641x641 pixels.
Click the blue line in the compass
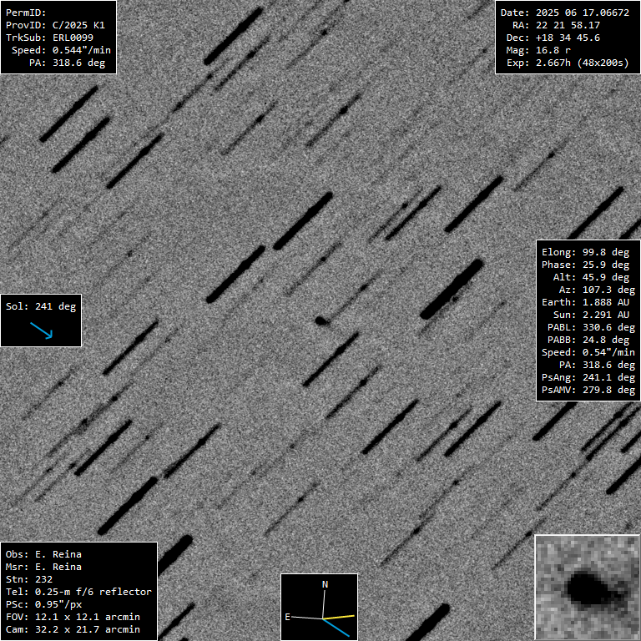point(336,628)
